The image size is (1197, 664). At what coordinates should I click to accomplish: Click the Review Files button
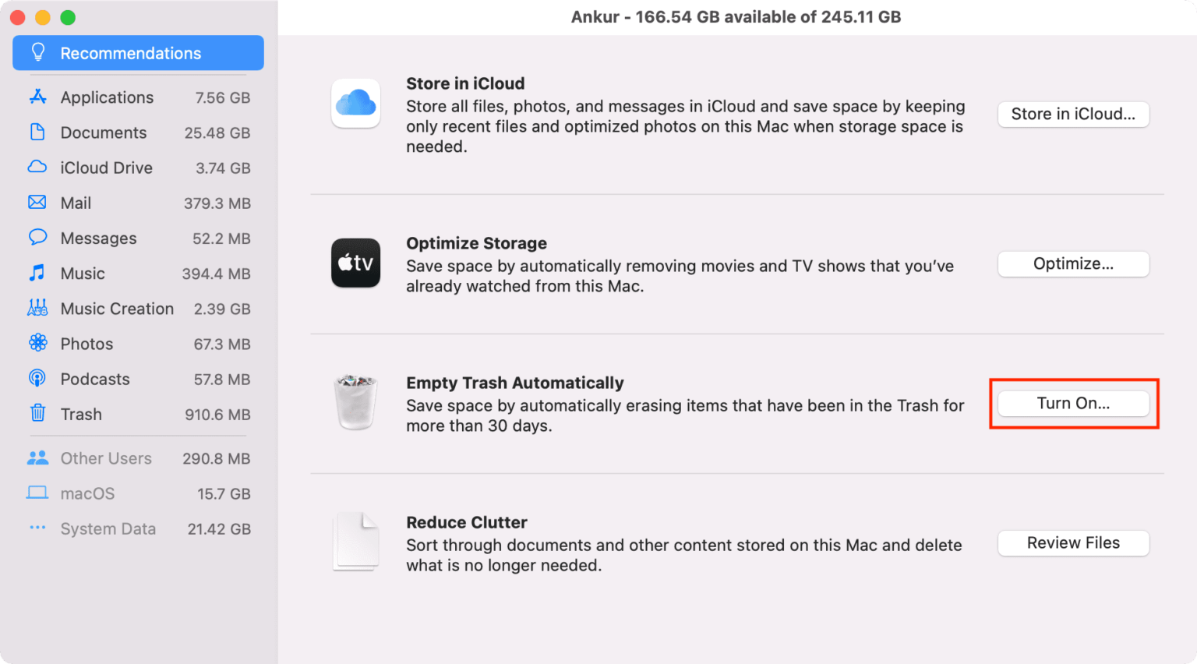(x=1073, y=543)
